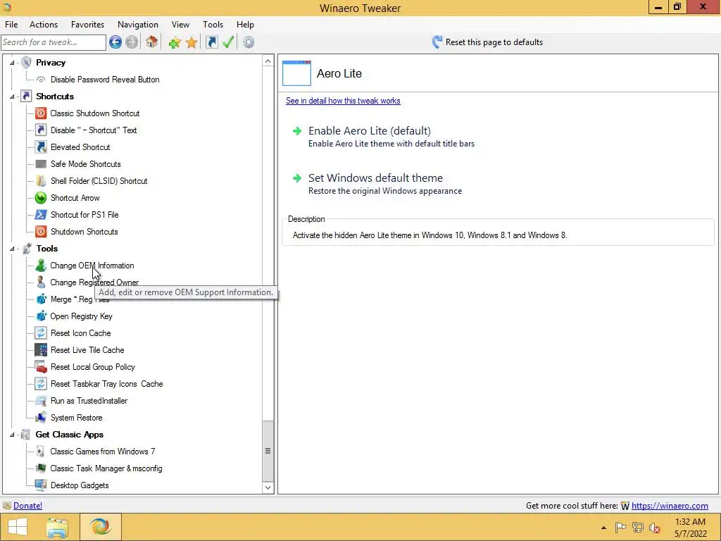Image resolution: width=721 pixels, height=541 pixels.
Task: Select Shell Folder (CLSID) Shortcut
Action: tap(99, 181)
